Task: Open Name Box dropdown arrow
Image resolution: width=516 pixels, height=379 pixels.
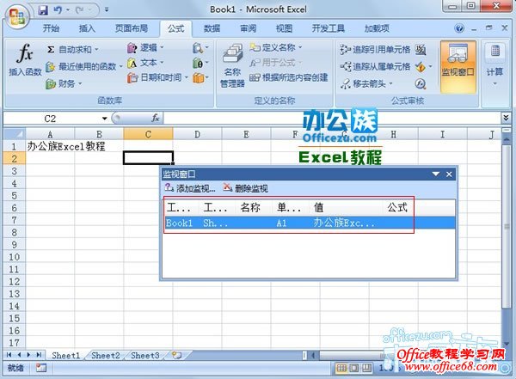Action: pos(105,118)
